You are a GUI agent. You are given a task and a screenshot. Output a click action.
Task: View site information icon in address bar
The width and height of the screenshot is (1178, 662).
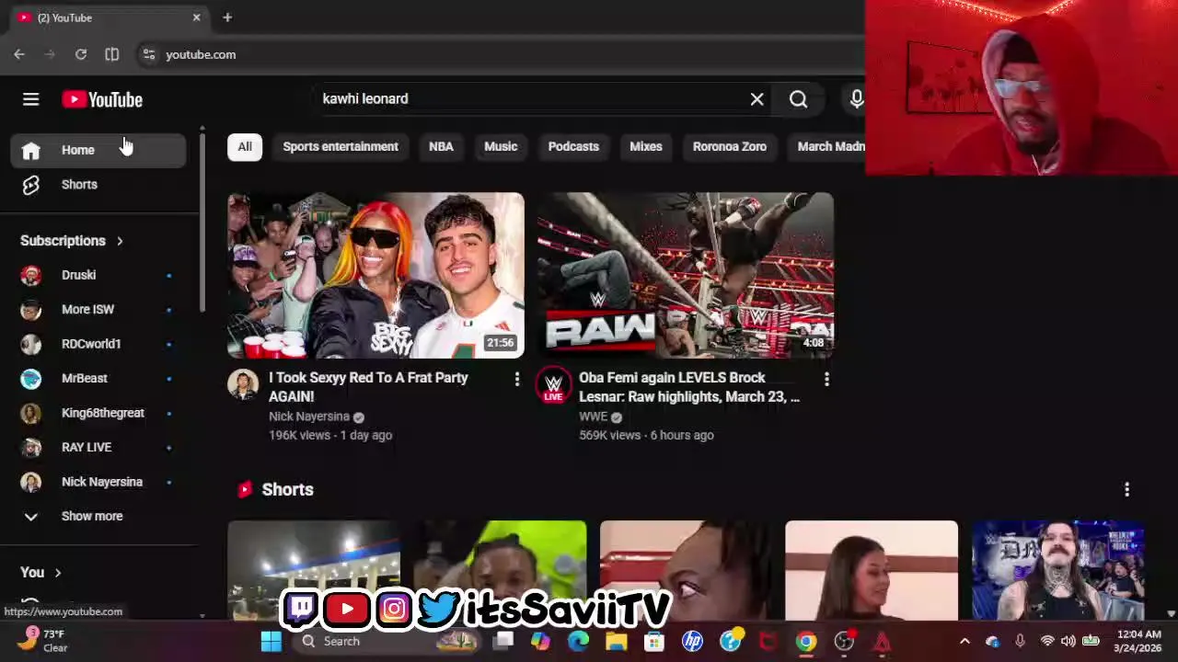click(149, 55)
